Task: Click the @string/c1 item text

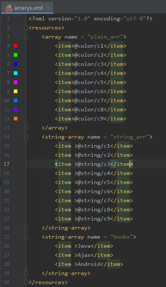Action: [94, 146]
